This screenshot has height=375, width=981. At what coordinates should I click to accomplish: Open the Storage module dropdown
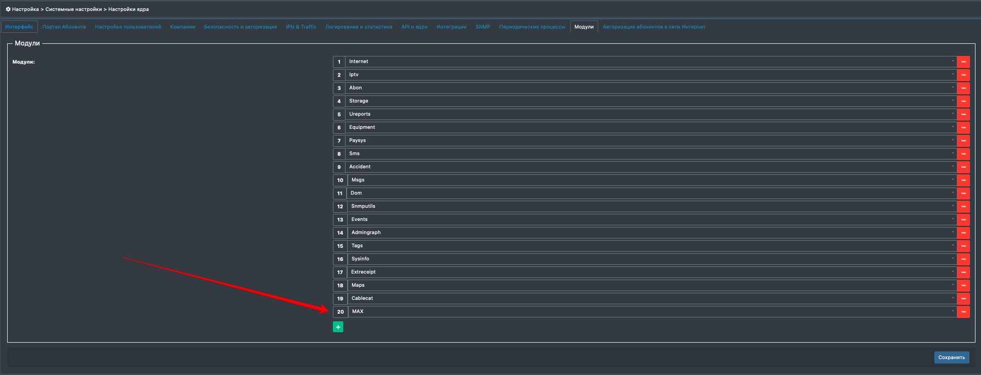[651, 101]
